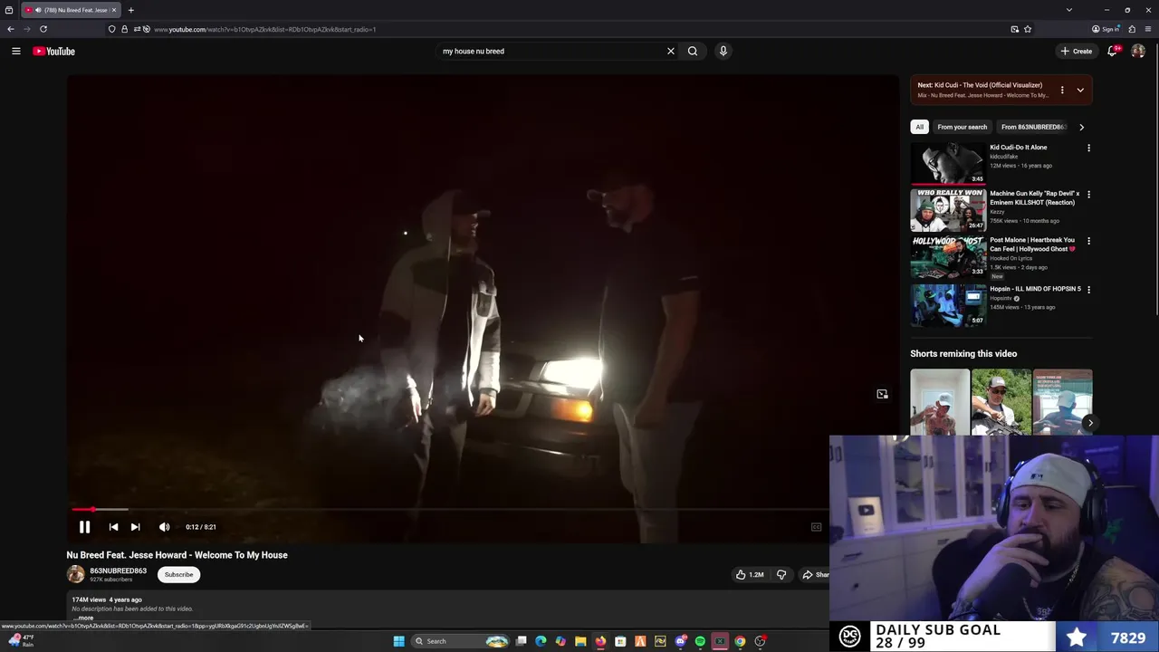The image size is (1159, 652).
Task: Open the notifications bell
Action: [1112, 51]
